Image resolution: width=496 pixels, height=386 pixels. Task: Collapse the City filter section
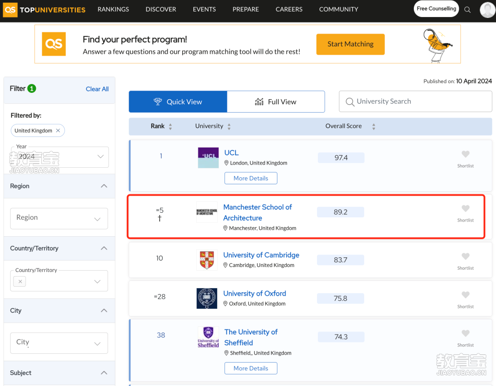[104, 311]
